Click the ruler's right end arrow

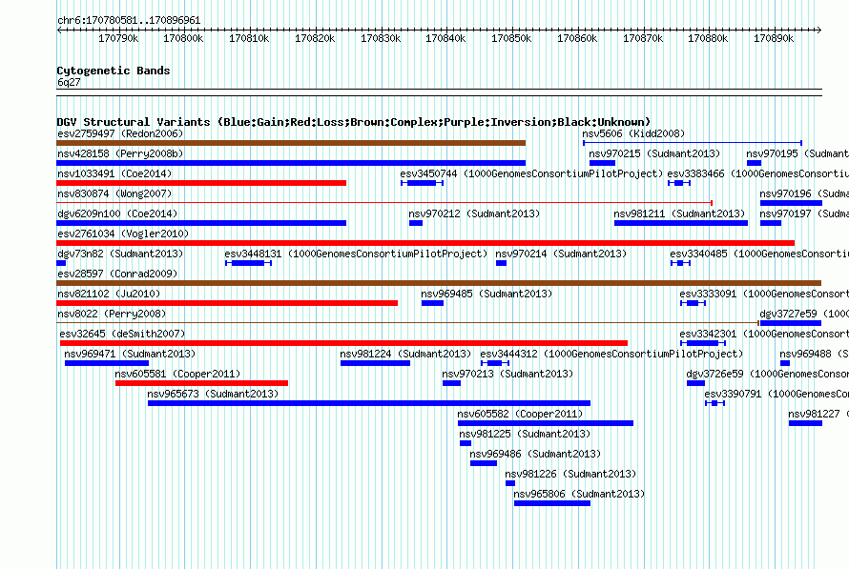pos(818,30)
